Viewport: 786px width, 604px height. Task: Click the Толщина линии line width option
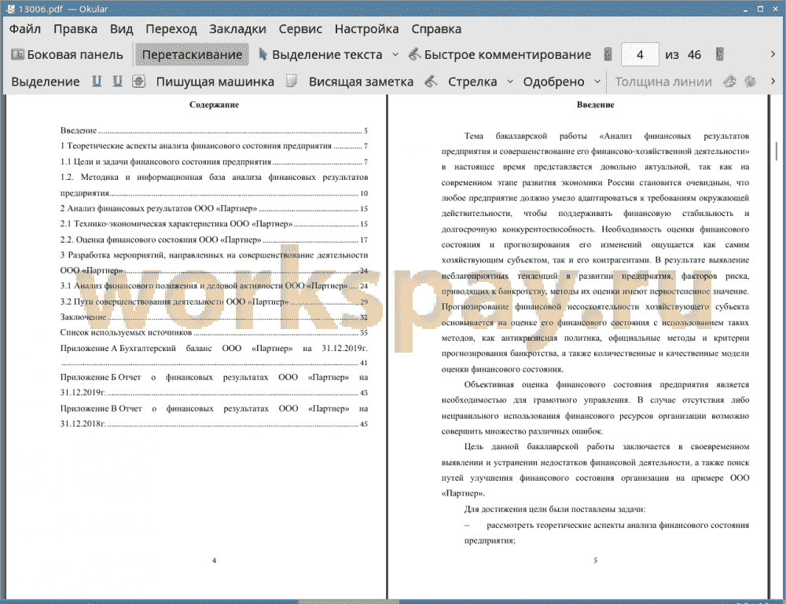663,82
